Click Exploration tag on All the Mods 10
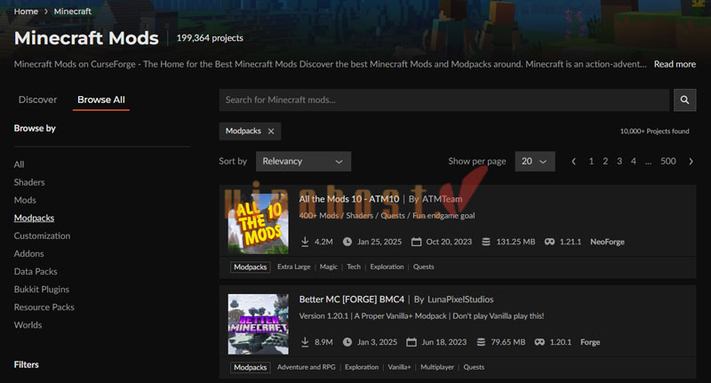Screen dimensions: 711x383 pyautogui.click(x=387, y=267)
